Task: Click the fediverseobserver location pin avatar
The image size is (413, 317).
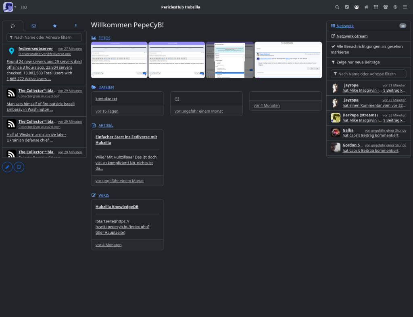Action: click(12, 51)
